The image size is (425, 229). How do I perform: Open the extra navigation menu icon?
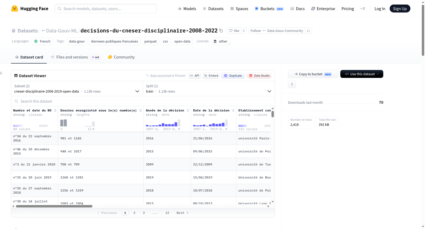tap(363, 9)
